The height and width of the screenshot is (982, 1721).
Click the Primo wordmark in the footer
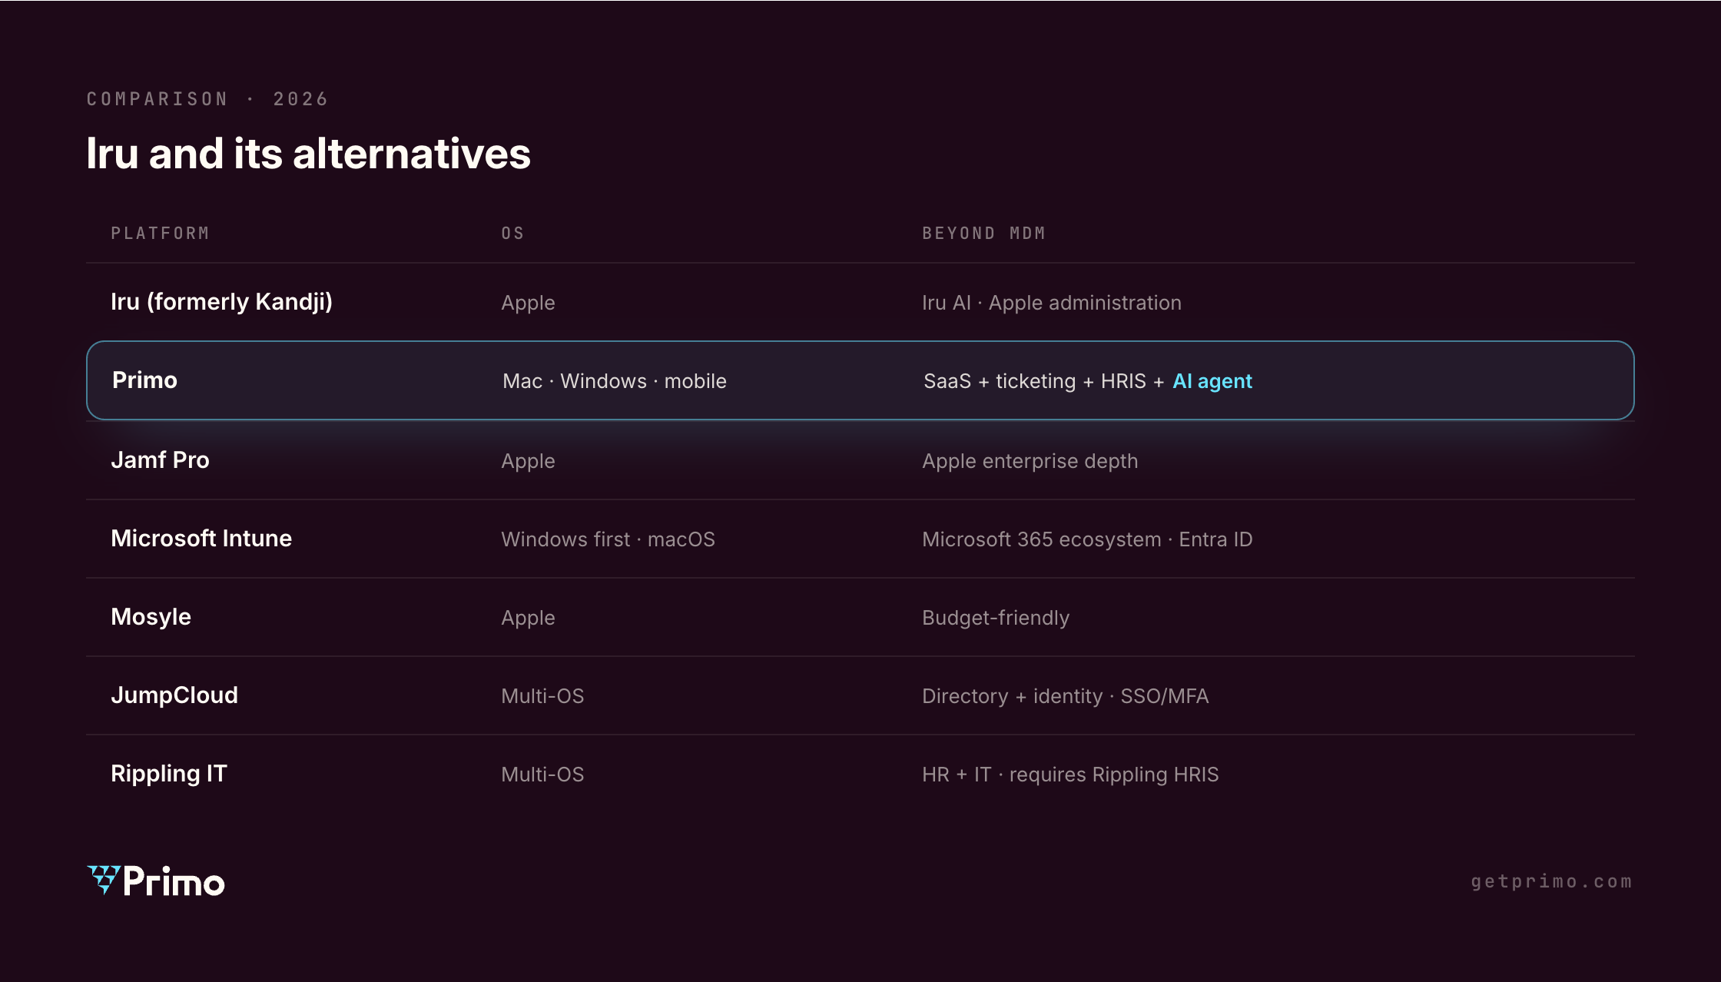click(x=174, y=881)
